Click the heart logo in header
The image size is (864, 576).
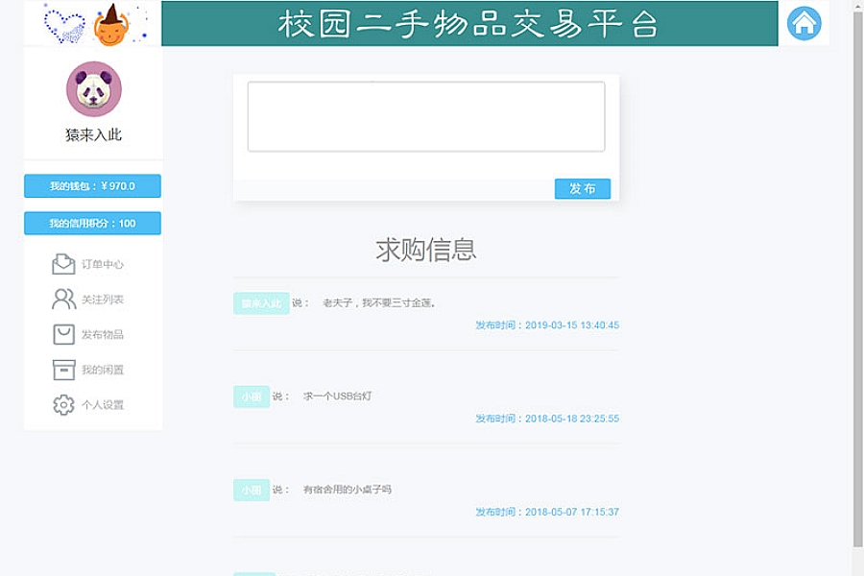(64, 25)
